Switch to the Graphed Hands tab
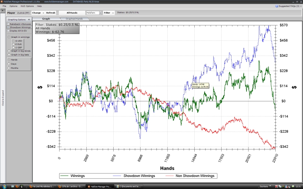Viewport: 303px width, 189px height. tap(74, 19)
